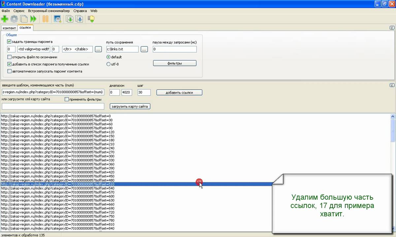Click the blue-arrow download pages icon
The width and height of the screenshot is (396, 237).
(x=79, y=19)
